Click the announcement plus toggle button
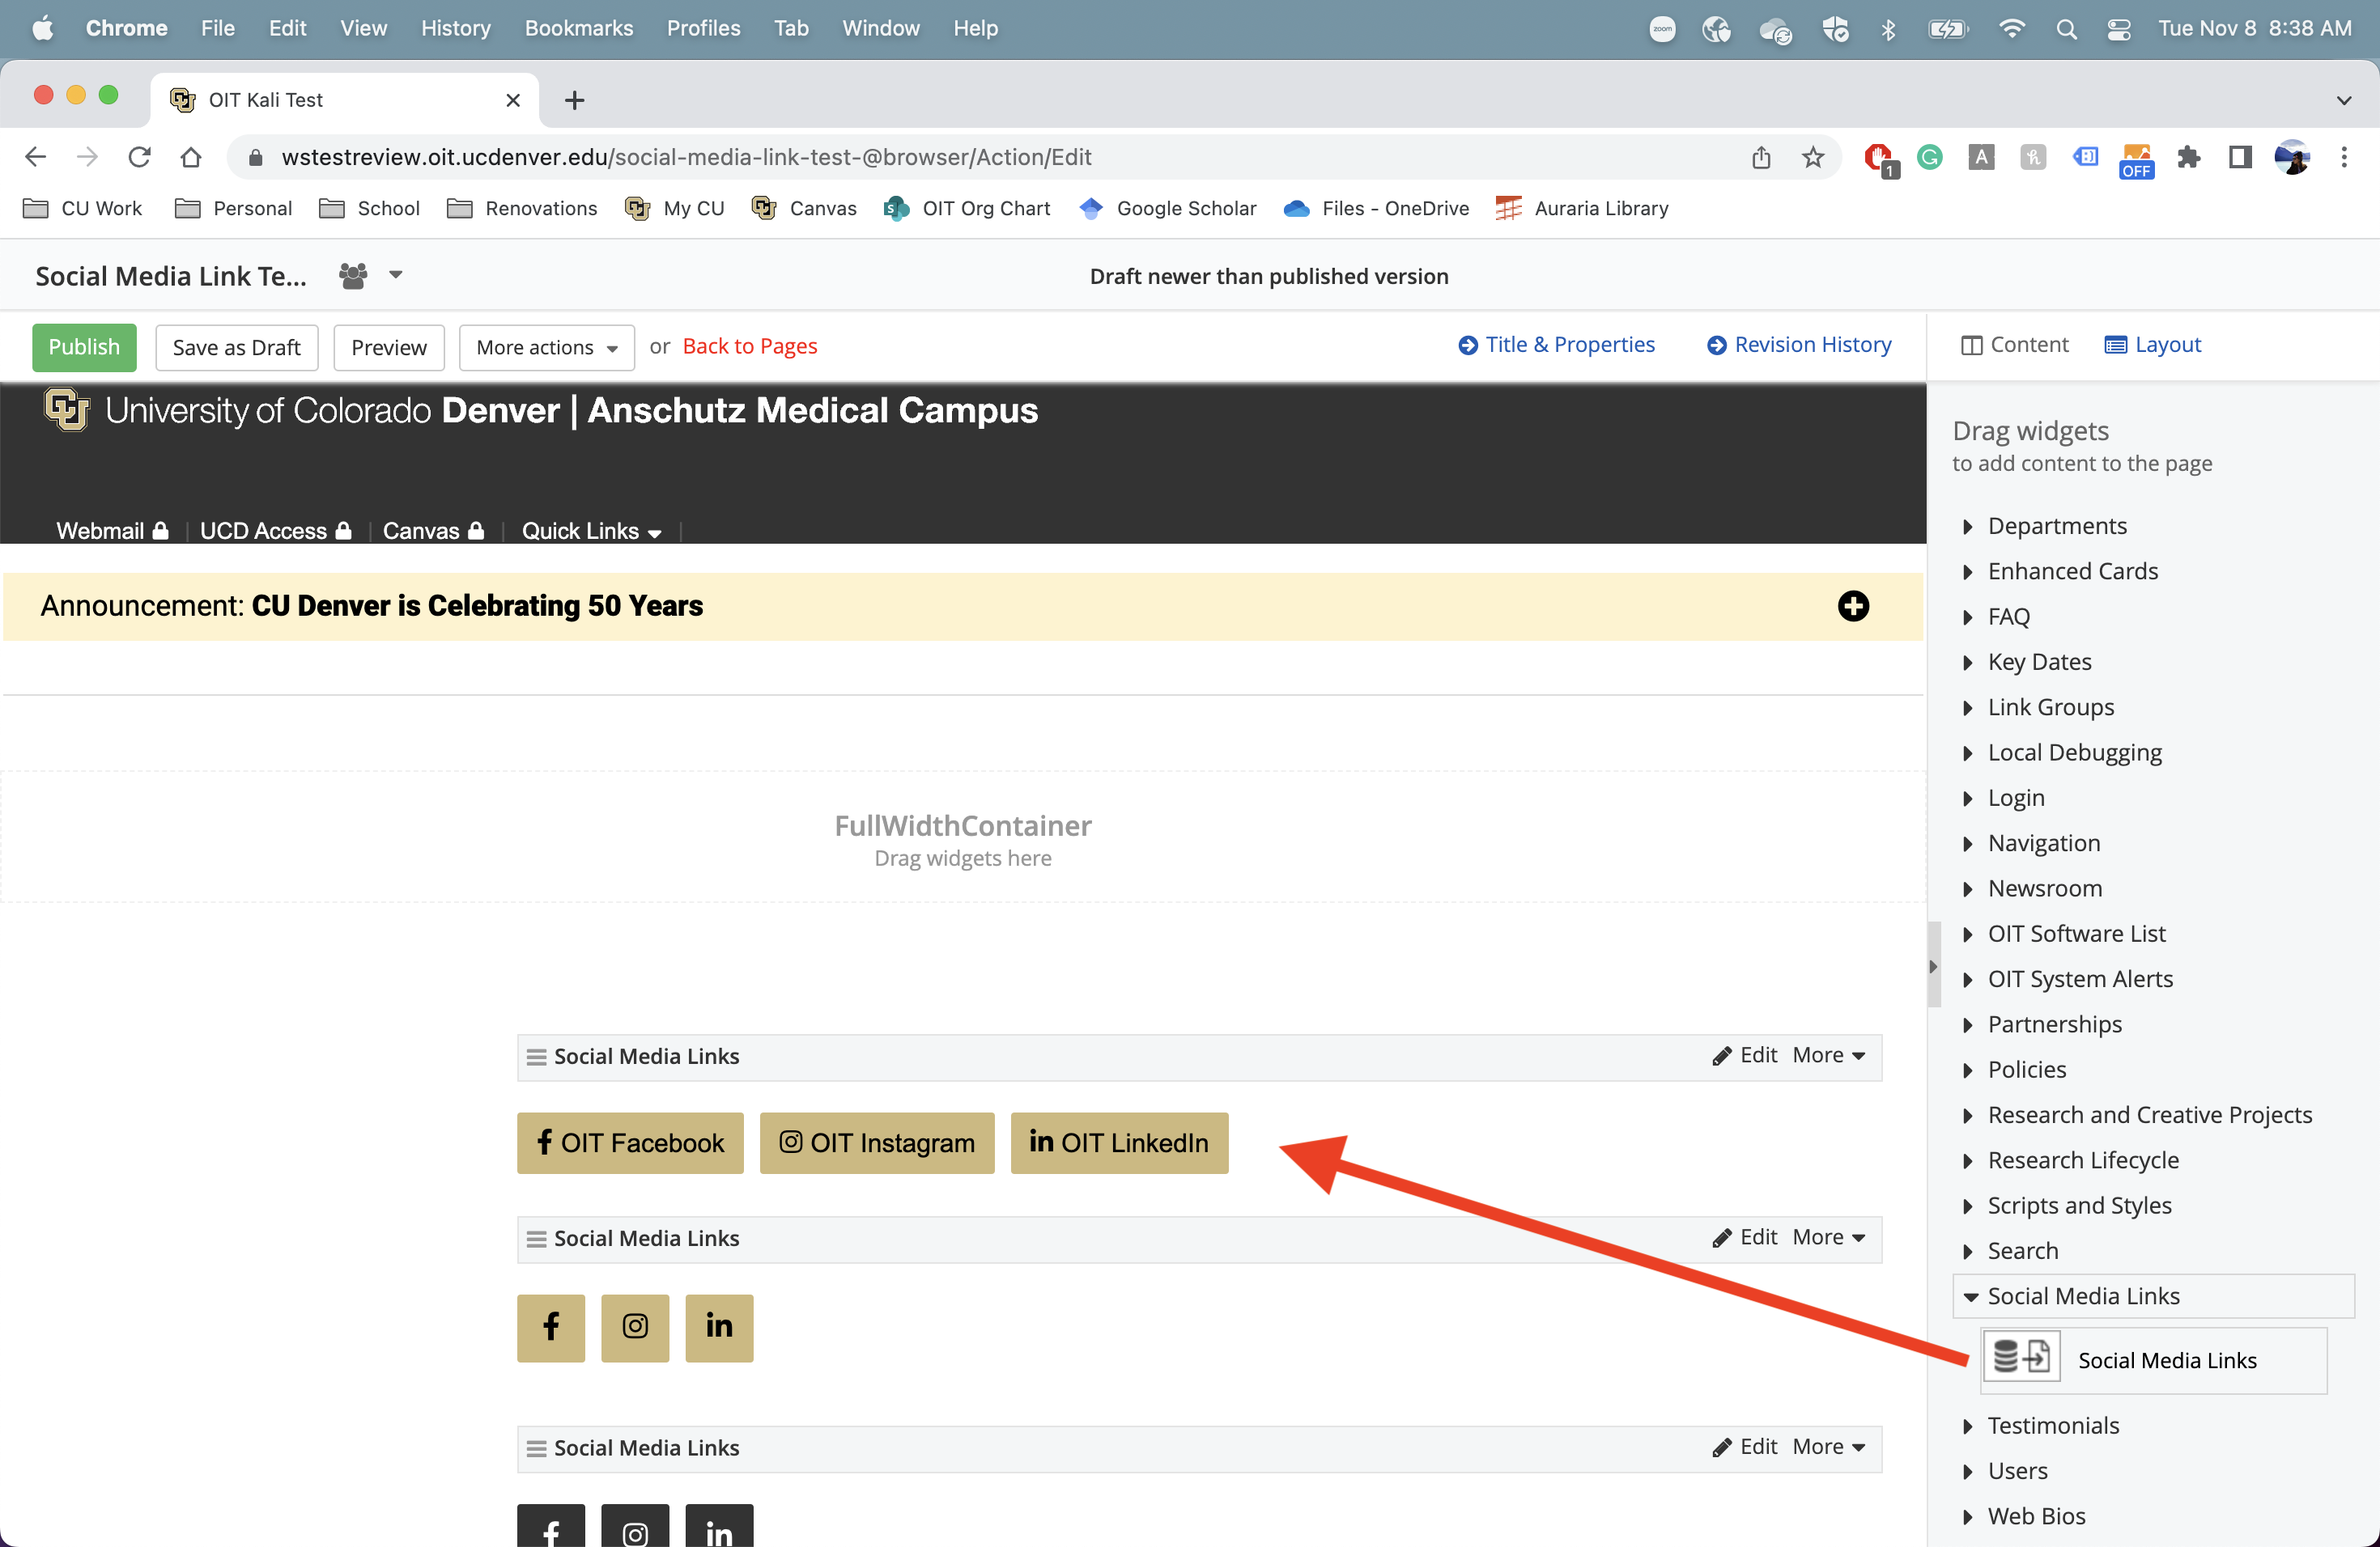Image resolution: width=2380 pixels, height=1547 pixels. 1853,605
